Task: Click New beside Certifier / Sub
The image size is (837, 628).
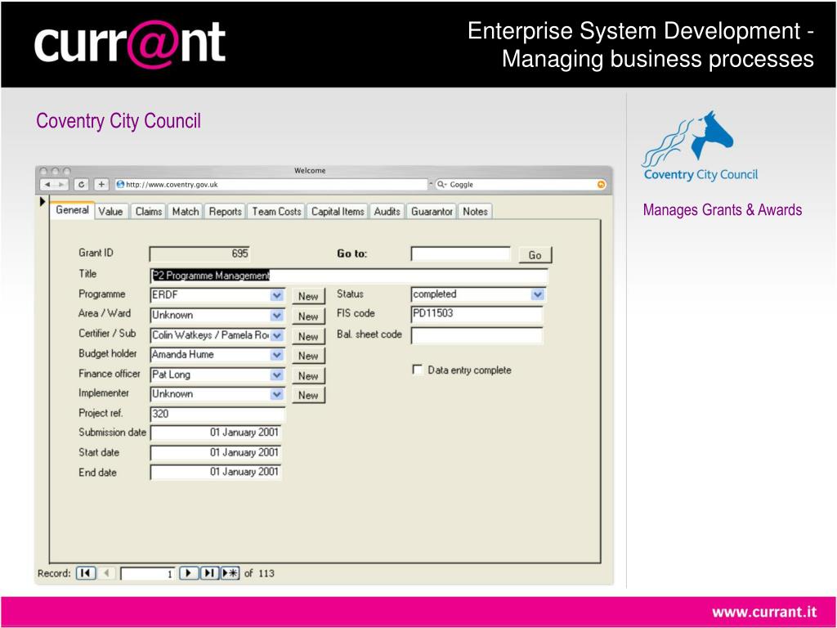Action: (x=308, y=336)
